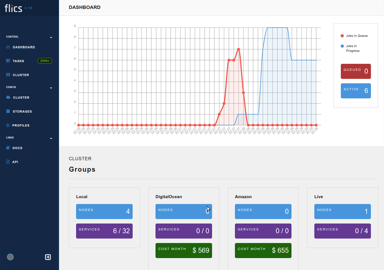Open the 2500+ tasks badge
This screenshot has width=384, height=270.
coord(45,61)
